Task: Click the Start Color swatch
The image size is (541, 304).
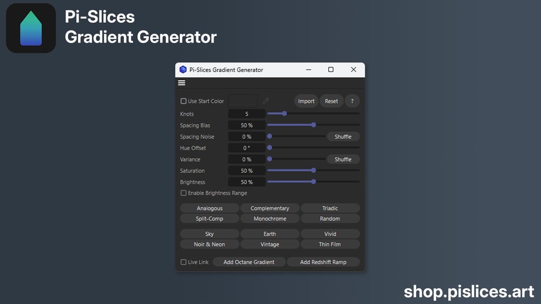Action: pos(243,101)
